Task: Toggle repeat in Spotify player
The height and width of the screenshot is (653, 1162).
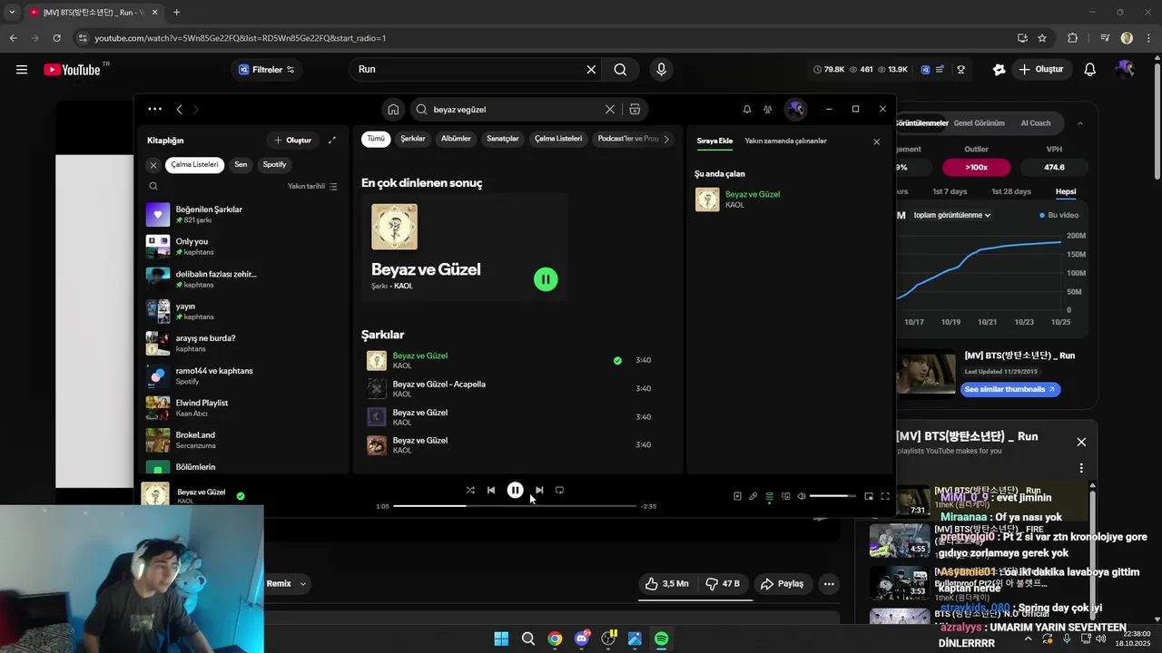Action: point(559,490)
